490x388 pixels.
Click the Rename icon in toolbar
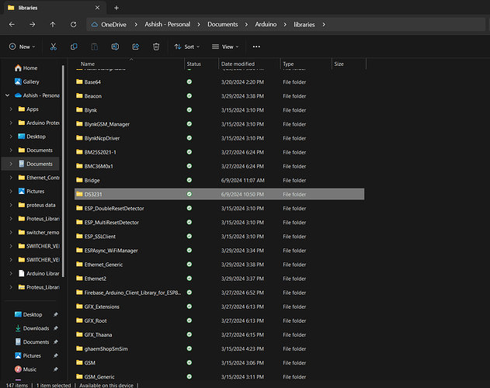click(115, 47)
